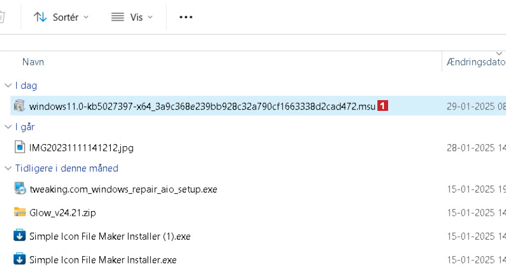Select the windows11.0-kb5027397 msu file name
Viewport: 506px width, 273px height.
point(202,107)
